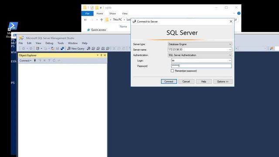Screen dimensions: 279x157
Task: Open Tools menu in SSMS
Action: (61, 43)
